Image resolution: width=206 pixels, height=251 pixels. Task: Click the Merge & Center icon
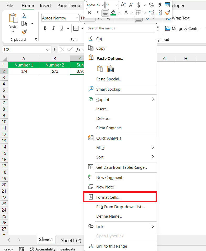(x=168, y=28)
